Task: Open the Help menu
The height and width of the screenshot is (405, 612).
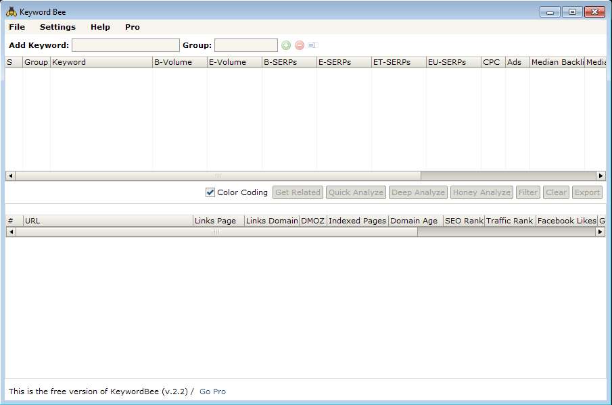Action: point(100,27)
